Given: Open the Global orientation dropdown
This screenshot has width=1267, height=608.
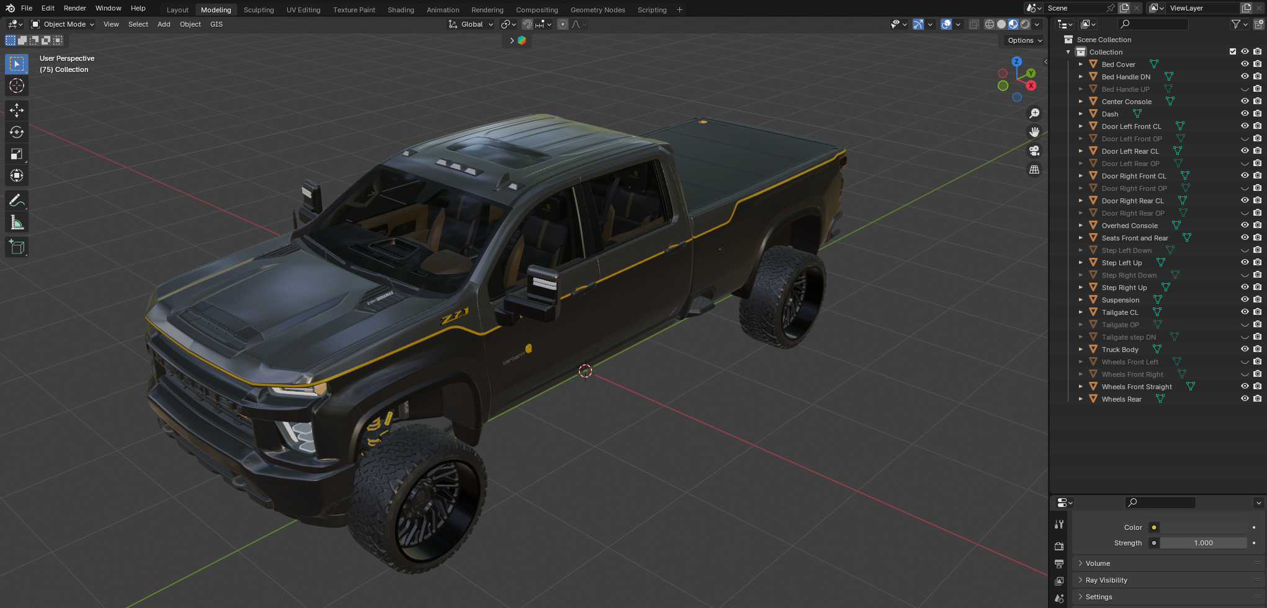Looking at the screenshot, I should click(471, 24).
